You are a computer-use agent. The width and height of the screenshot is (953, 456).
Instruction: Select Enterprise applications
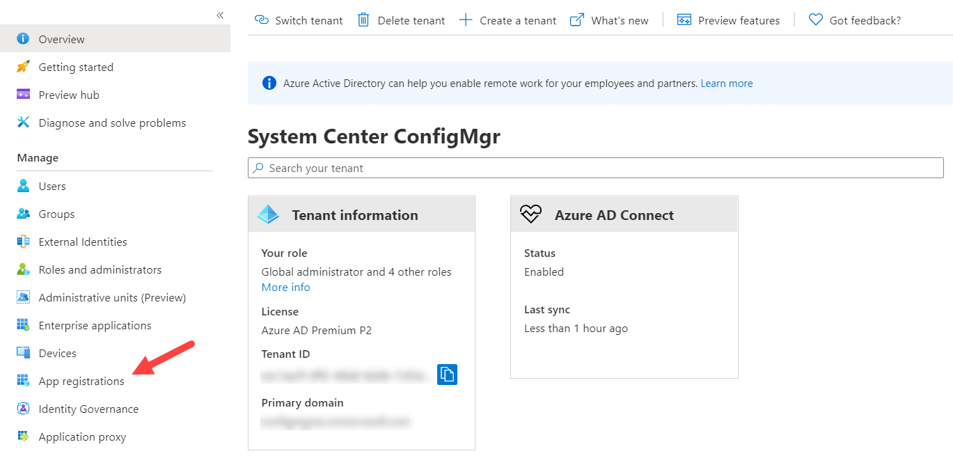(95, 325)
